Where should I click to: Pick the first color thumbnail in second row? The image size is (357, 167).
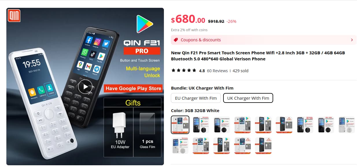180,146
